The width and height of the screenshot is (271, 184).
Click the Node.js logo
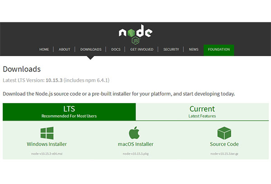(x=135, y=34)
